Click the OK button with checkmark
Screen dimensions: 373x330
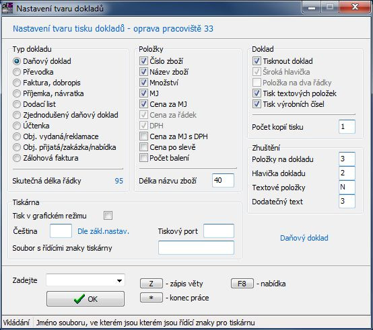[x=86, y=298]
